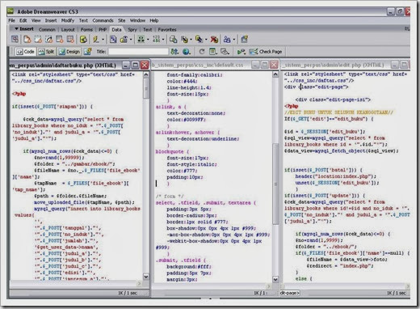Viewport: 420px width, 309px height.
Task: Click the Repeated Region icon
Action: (x=113, y=40)
